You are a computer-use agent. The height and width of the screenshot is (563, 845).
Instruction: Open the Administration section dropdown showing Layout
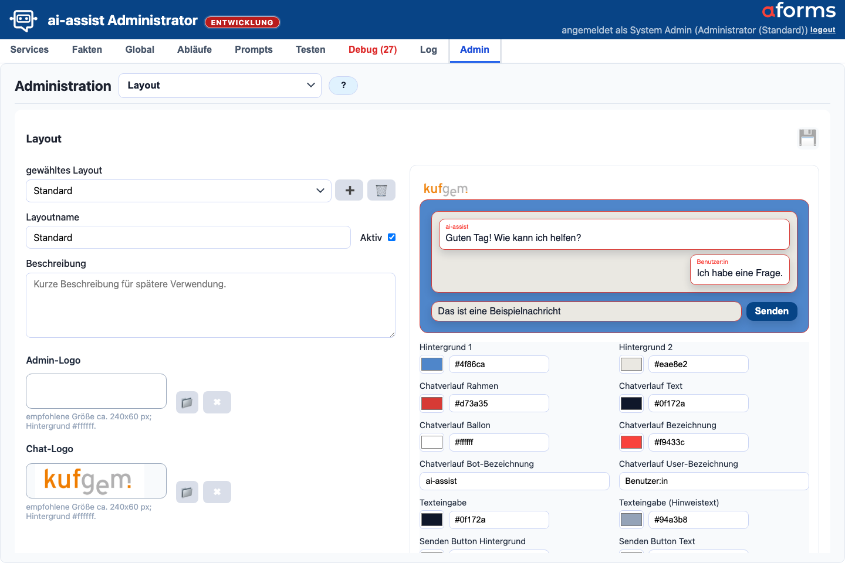click(220, 86)
